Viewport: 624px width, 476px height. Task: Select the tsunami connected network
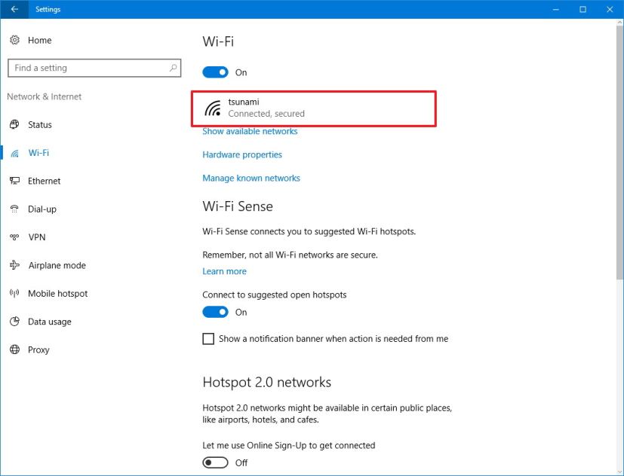314,108
